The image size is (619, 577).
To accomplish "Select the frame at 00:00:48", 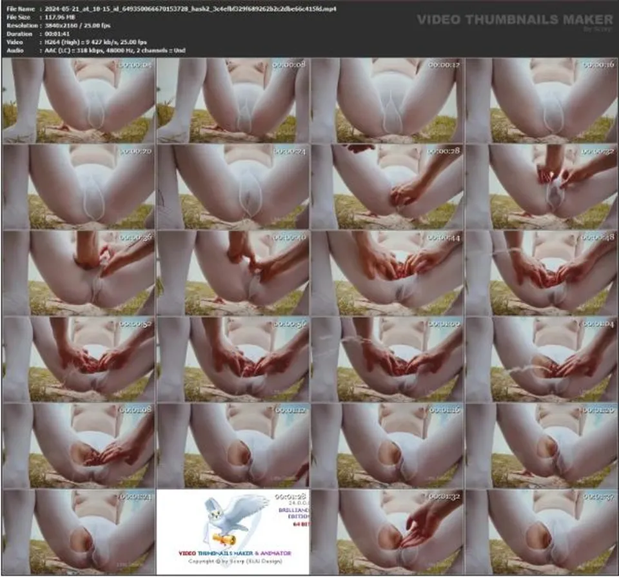I will [541, 273].
